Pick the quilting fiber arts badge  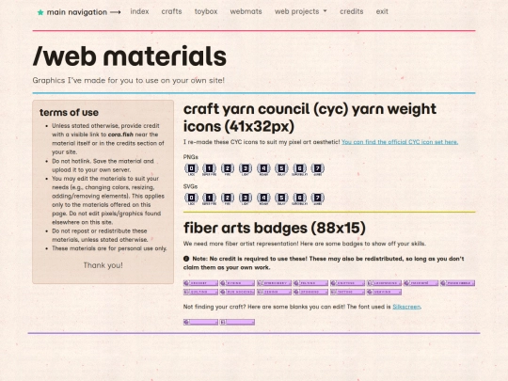point(201,293)
